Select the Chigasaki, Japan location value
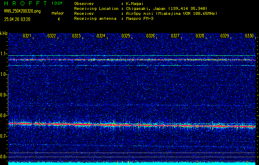The height and width of the screenshot is (165, 259). click(x=167, y=9)
